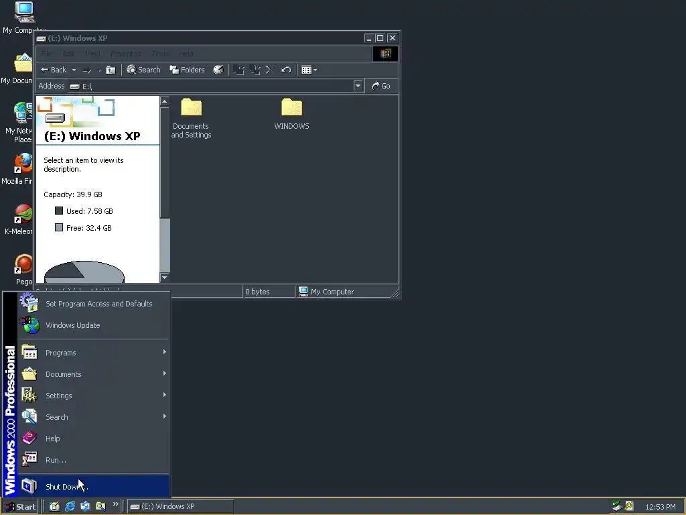The width and height of the screenshot is (686, 515).
Task: Open the Run... dialog entry
Action: tap(94, 460)
